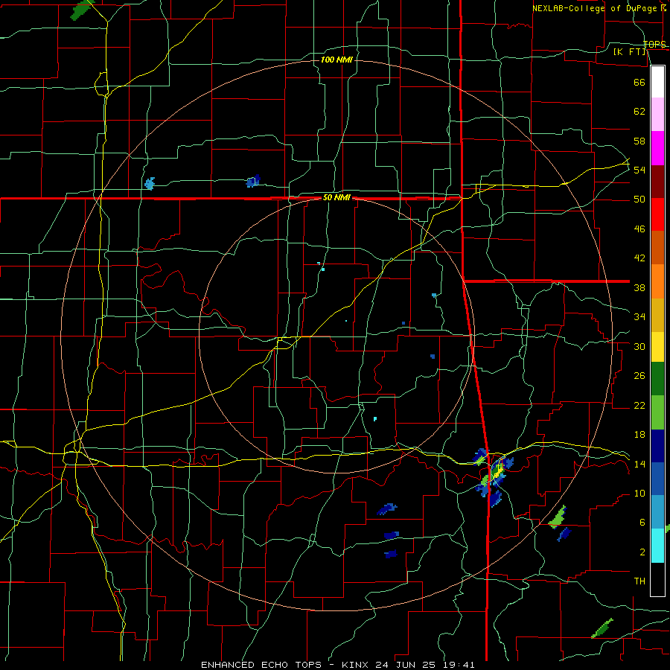Click the medium blue legend swatch

click(x=657, y=479)
